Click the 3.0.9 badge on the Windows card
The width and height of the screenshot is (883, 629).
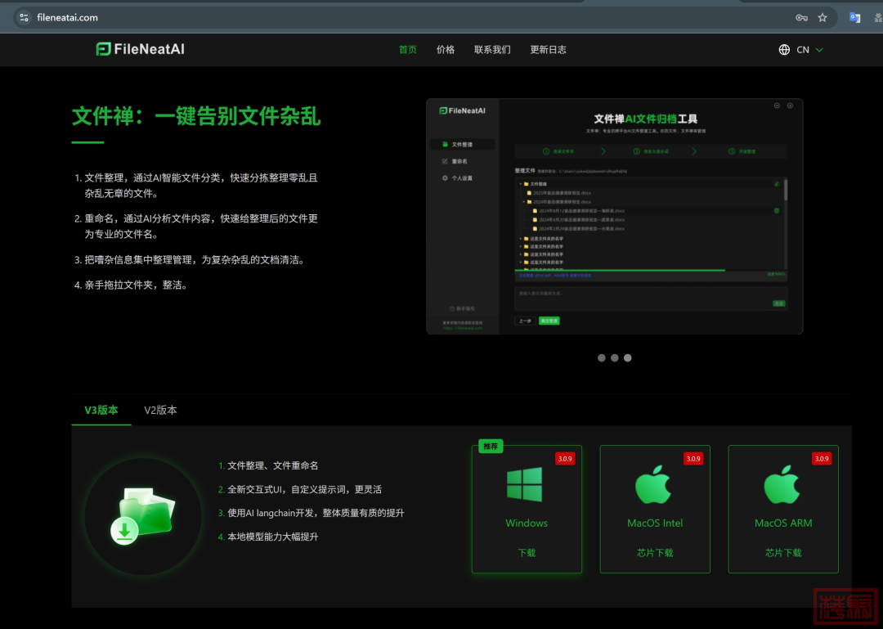(x=565, y=459)
